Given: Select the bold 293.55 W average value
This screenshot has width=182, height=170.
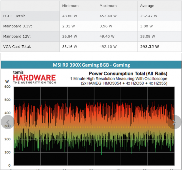Looking at the screenshot, I should [x=150, y=47].
